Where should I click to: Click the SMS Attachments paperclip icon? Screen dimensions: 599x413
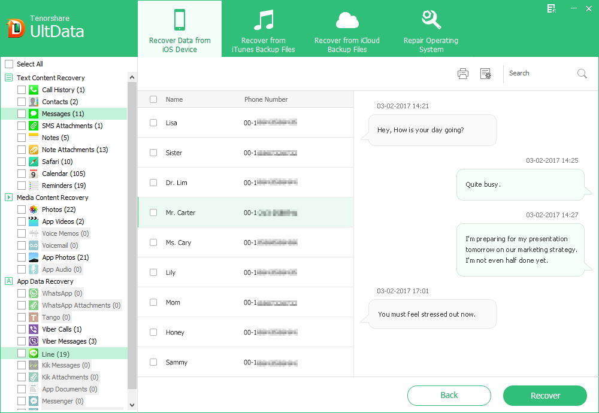[34, 126]
